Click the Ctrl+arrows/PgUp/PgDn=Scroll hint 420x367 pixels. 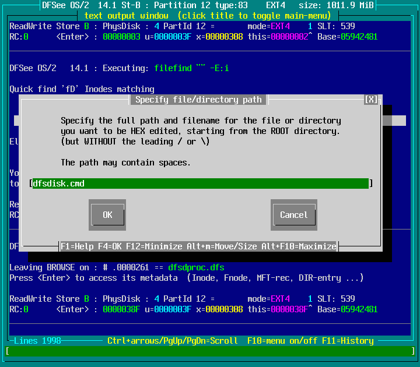coord(173,341)
